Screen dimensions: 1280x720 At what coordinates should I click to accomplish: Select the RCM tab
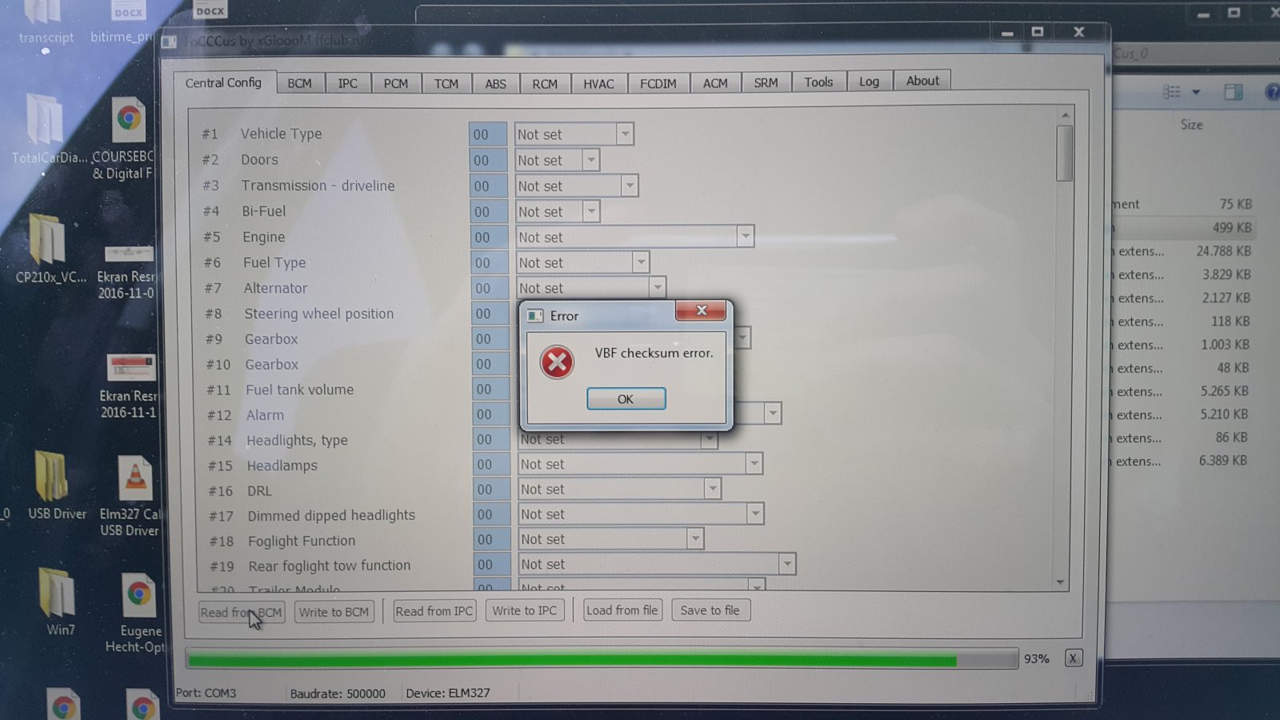click(x=545, y=83)
